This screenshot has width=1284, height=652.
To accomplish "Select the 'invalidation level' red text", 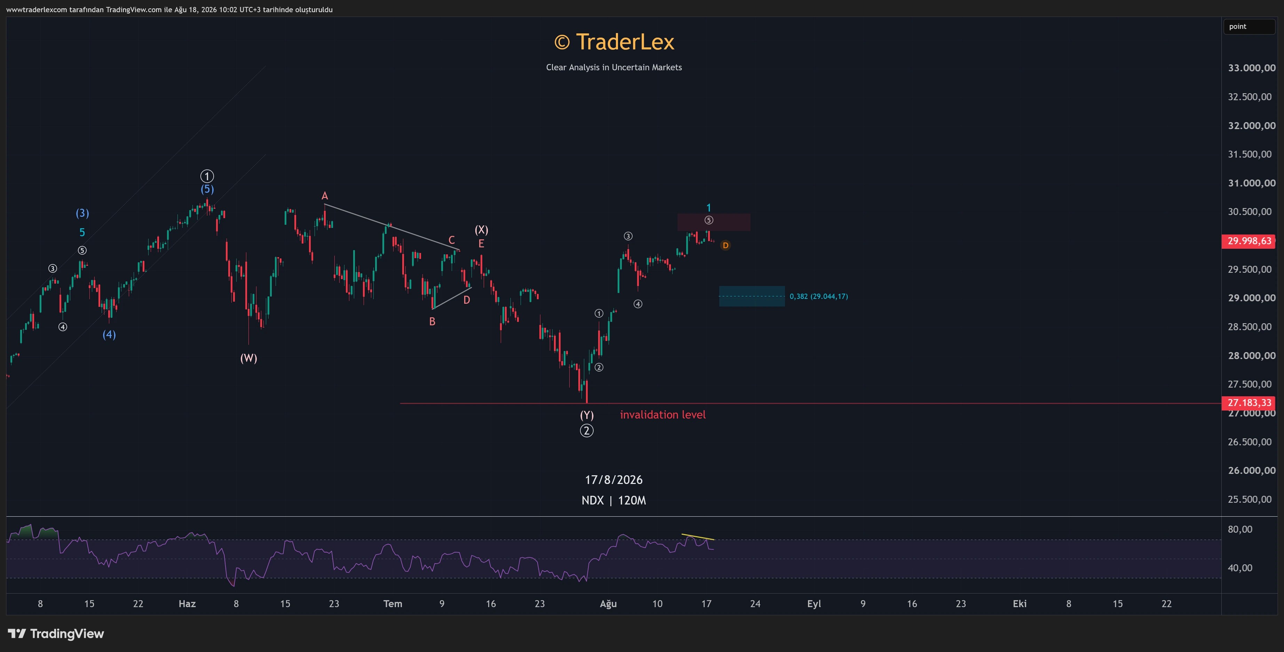I will pos(663,415).
